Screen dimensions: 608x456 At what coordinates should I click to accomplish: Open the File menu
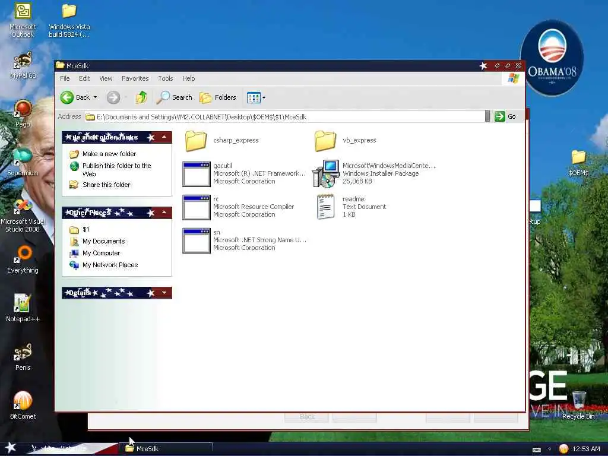point(65,78)
